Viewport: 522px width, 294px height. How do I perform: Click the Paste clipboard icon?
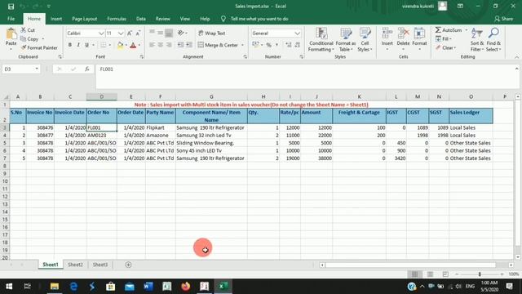coord(11,34)
